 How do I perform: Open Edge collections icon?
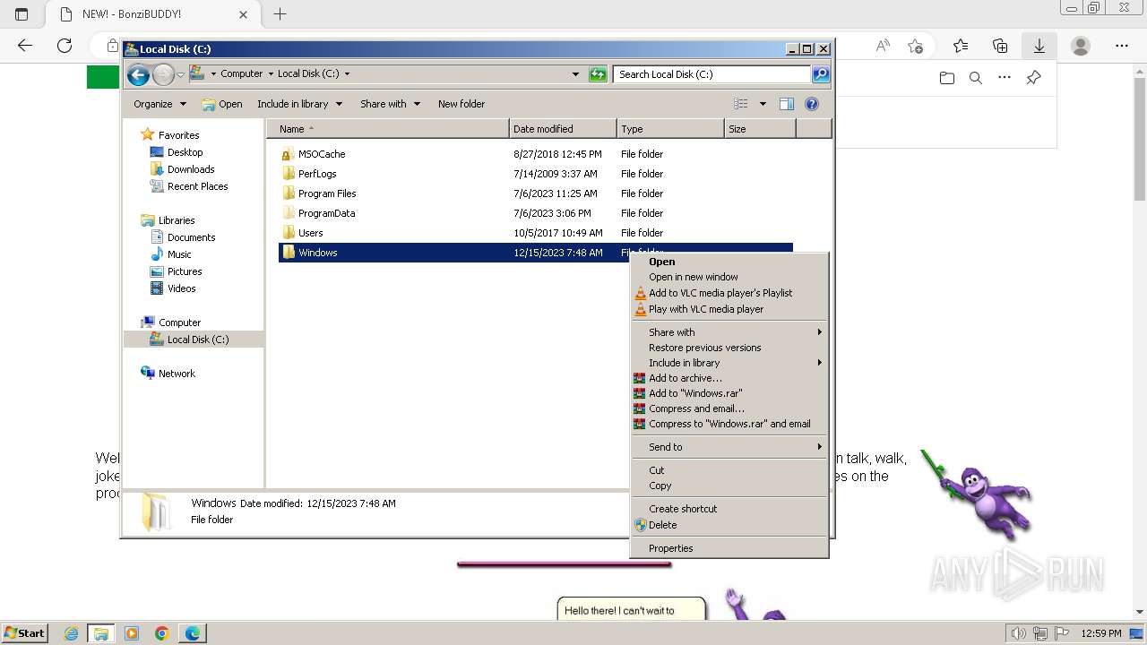point(1000,46)
